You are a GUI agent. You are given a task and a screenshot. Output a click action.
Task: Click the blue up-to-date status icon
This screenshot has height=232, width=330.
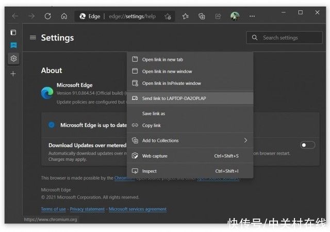tap(52, 125)
